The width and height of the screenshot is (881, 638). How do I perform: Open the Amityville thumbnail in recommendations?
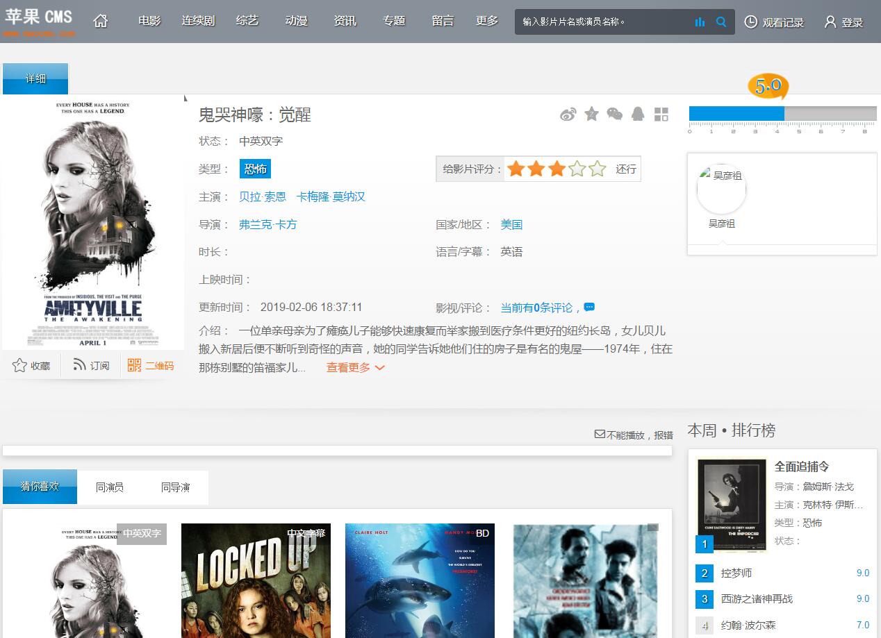93,580
